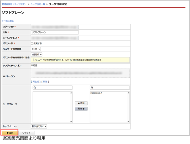Expand the トップメニュー 割り当てない dropdown
The image size is (190, 144).
(39, 126)
